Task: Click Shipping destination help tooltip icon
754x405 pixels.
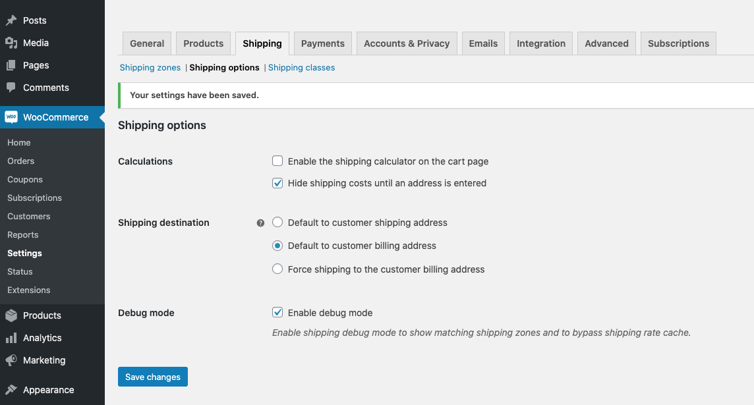Action: click(260, 223)
